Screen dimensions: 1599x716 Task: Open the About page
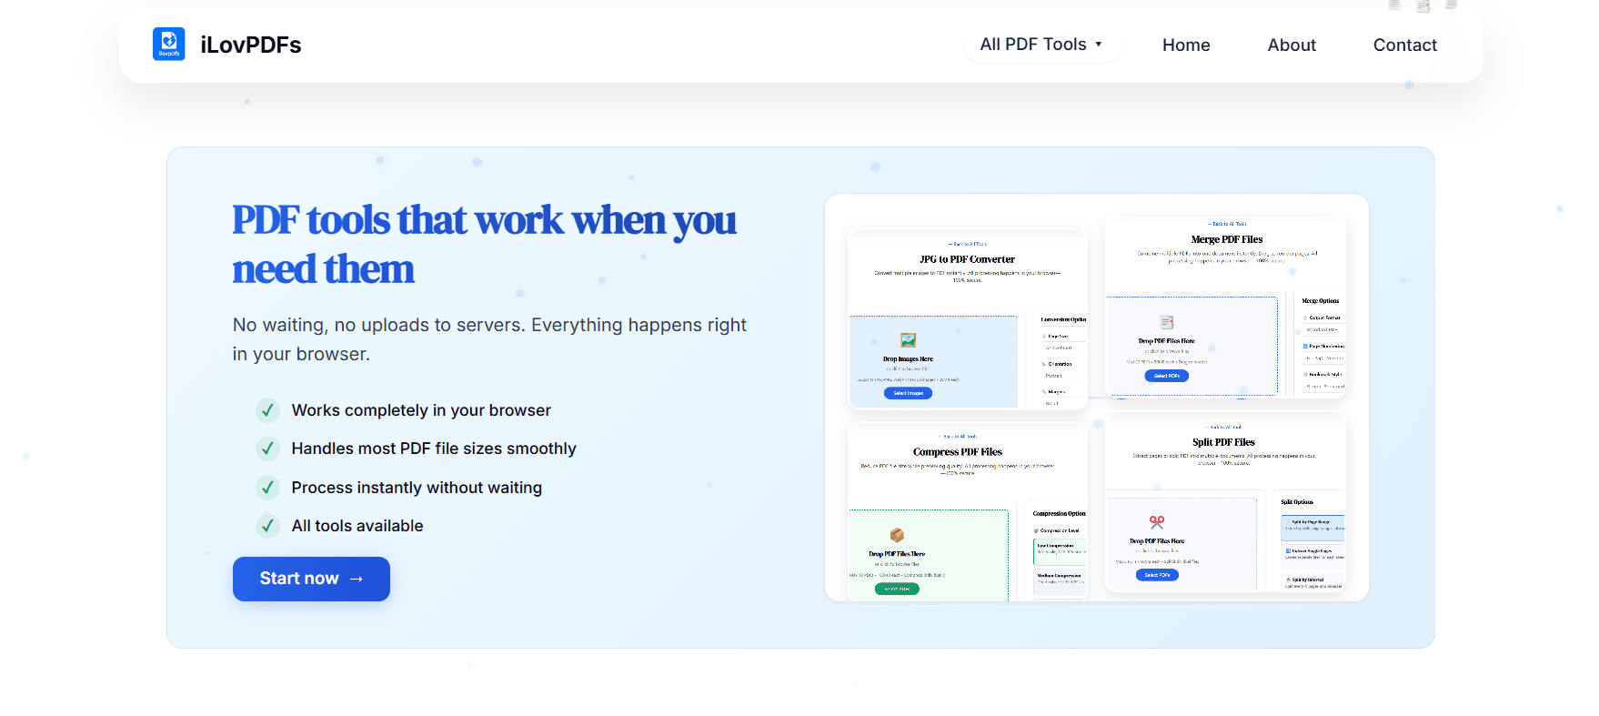click(x=1291, y=45)
